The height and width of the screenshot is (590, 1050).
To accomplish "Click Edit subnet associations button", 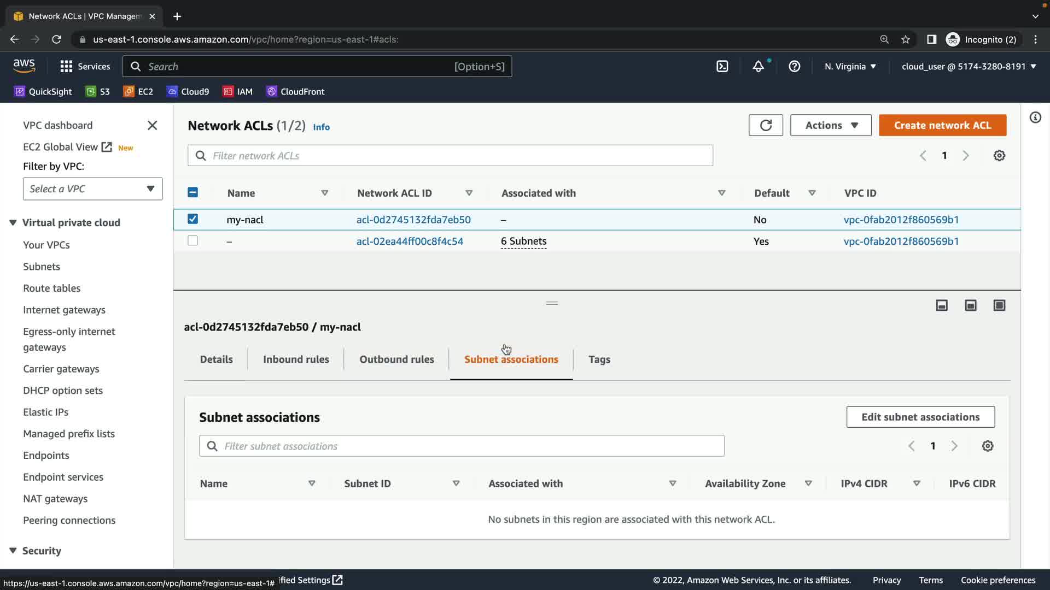I will (x=920, y=417).
